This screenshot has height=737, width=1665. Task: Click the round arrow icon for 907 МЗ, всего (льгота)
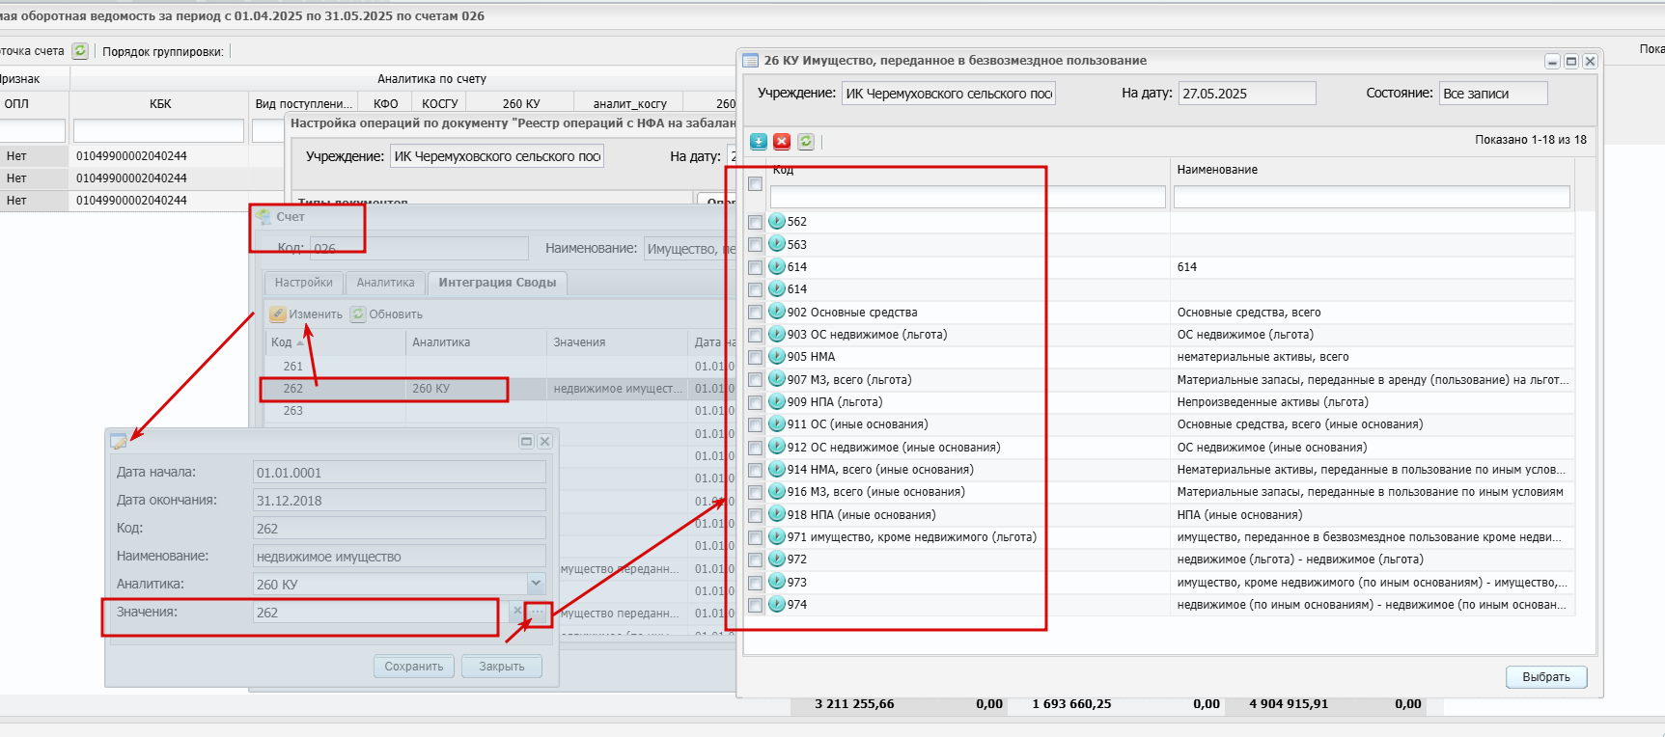point(777,379)
